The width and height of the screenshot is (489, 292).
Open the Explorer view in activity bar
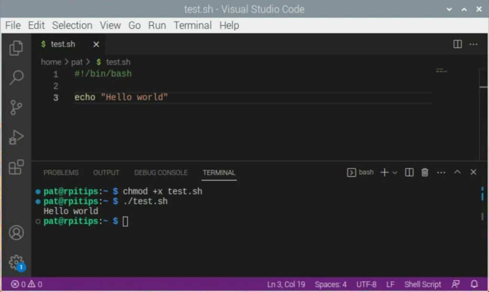pos(16,48)
